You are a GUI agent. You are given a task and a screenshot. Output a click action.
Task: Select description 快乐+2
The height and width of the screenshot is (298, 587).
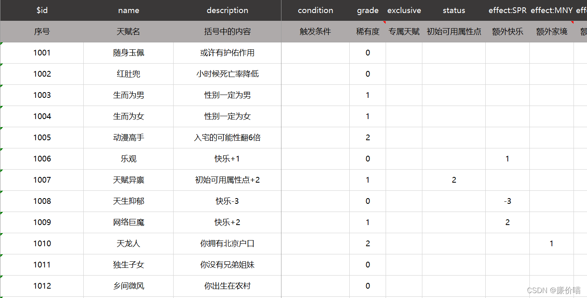tap(227, 222)
